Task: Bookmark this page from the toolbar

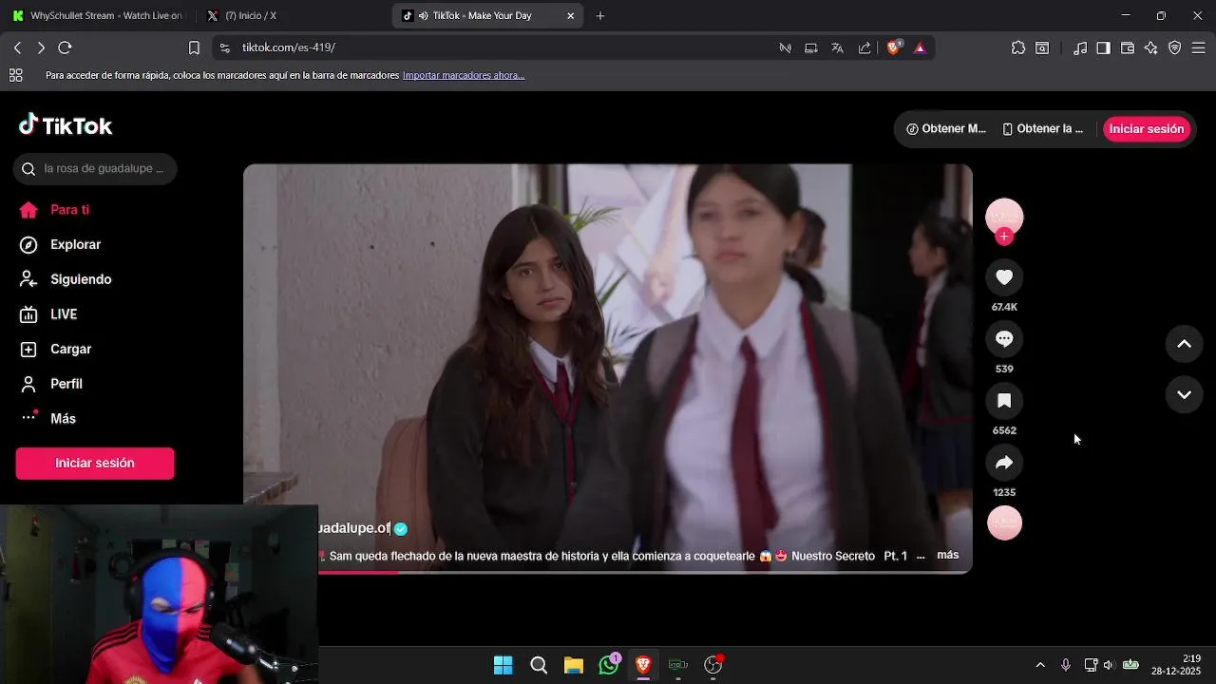Action: [x=194, y=47]
